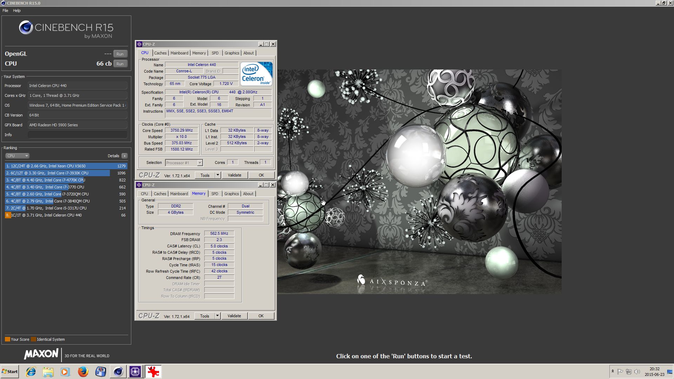Select ranking row Intel Core i7-3720QM CPU
The width and height of the screenshot is (674, 379).
(66, 194)
